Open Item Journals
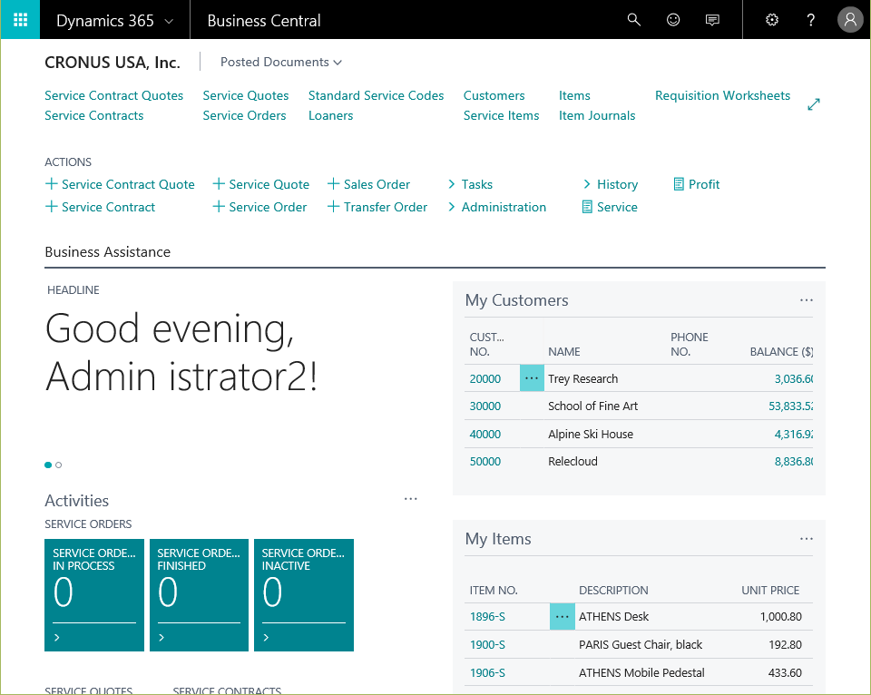The width and height of the screenshot is (871, 695). point(597,115)
